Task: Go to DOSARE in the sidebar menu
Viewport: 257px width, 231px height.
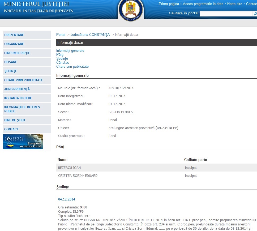Action: [x=27, y=62]
